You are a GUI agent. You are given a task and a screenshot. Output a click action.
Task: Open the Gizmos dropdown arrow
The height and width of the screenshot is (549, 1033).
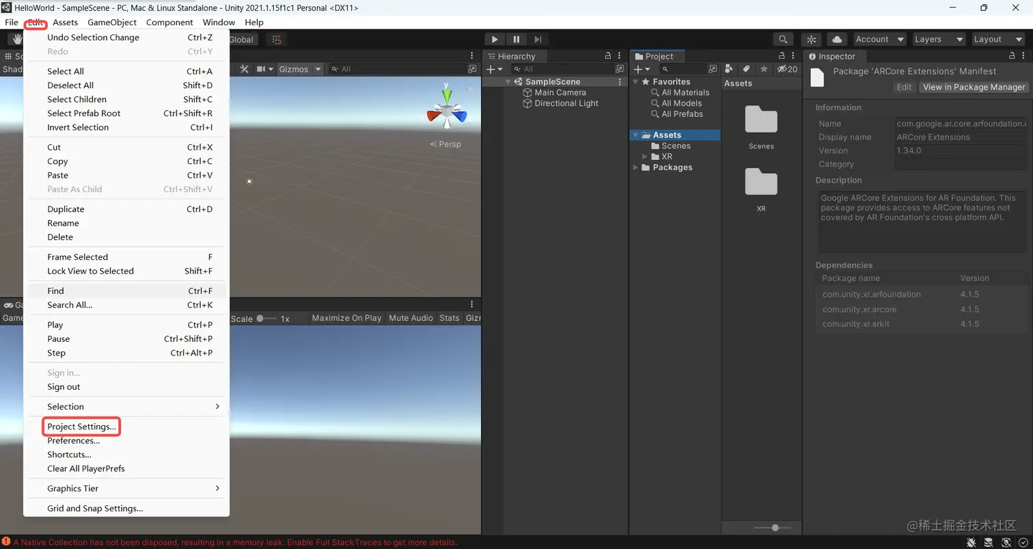(318, 69)
